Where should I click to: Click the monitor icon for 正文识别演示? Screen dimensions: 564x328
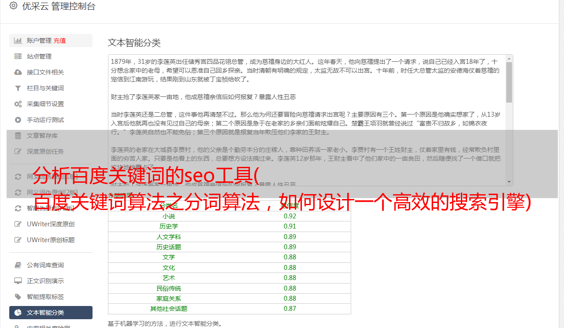[18, 281]
